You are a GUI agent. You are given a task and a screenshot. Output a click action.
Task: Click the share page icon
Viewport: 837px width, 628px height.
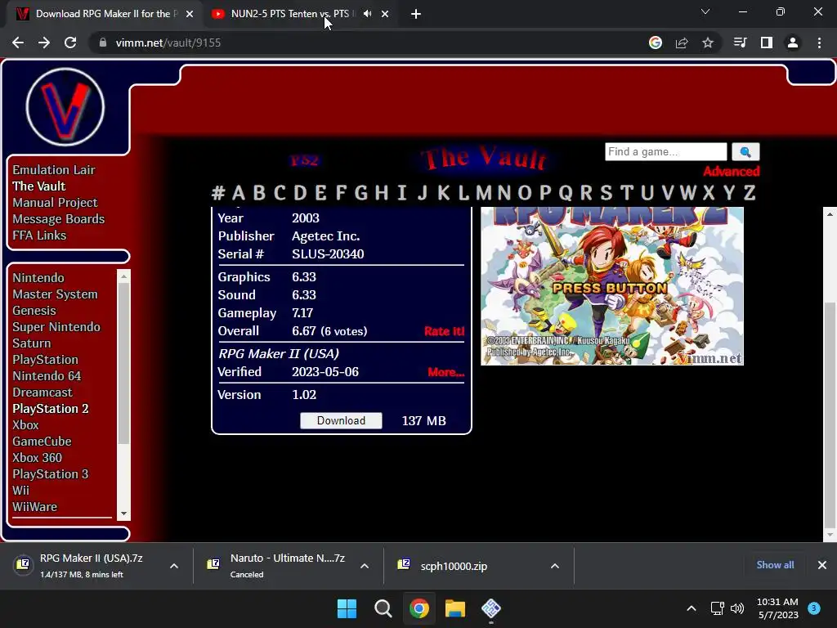pos(682,43)
